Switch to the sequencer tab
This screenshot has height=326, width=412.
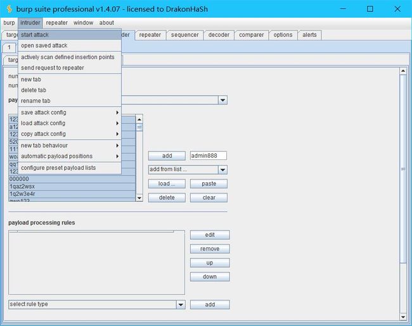(184, 35)
